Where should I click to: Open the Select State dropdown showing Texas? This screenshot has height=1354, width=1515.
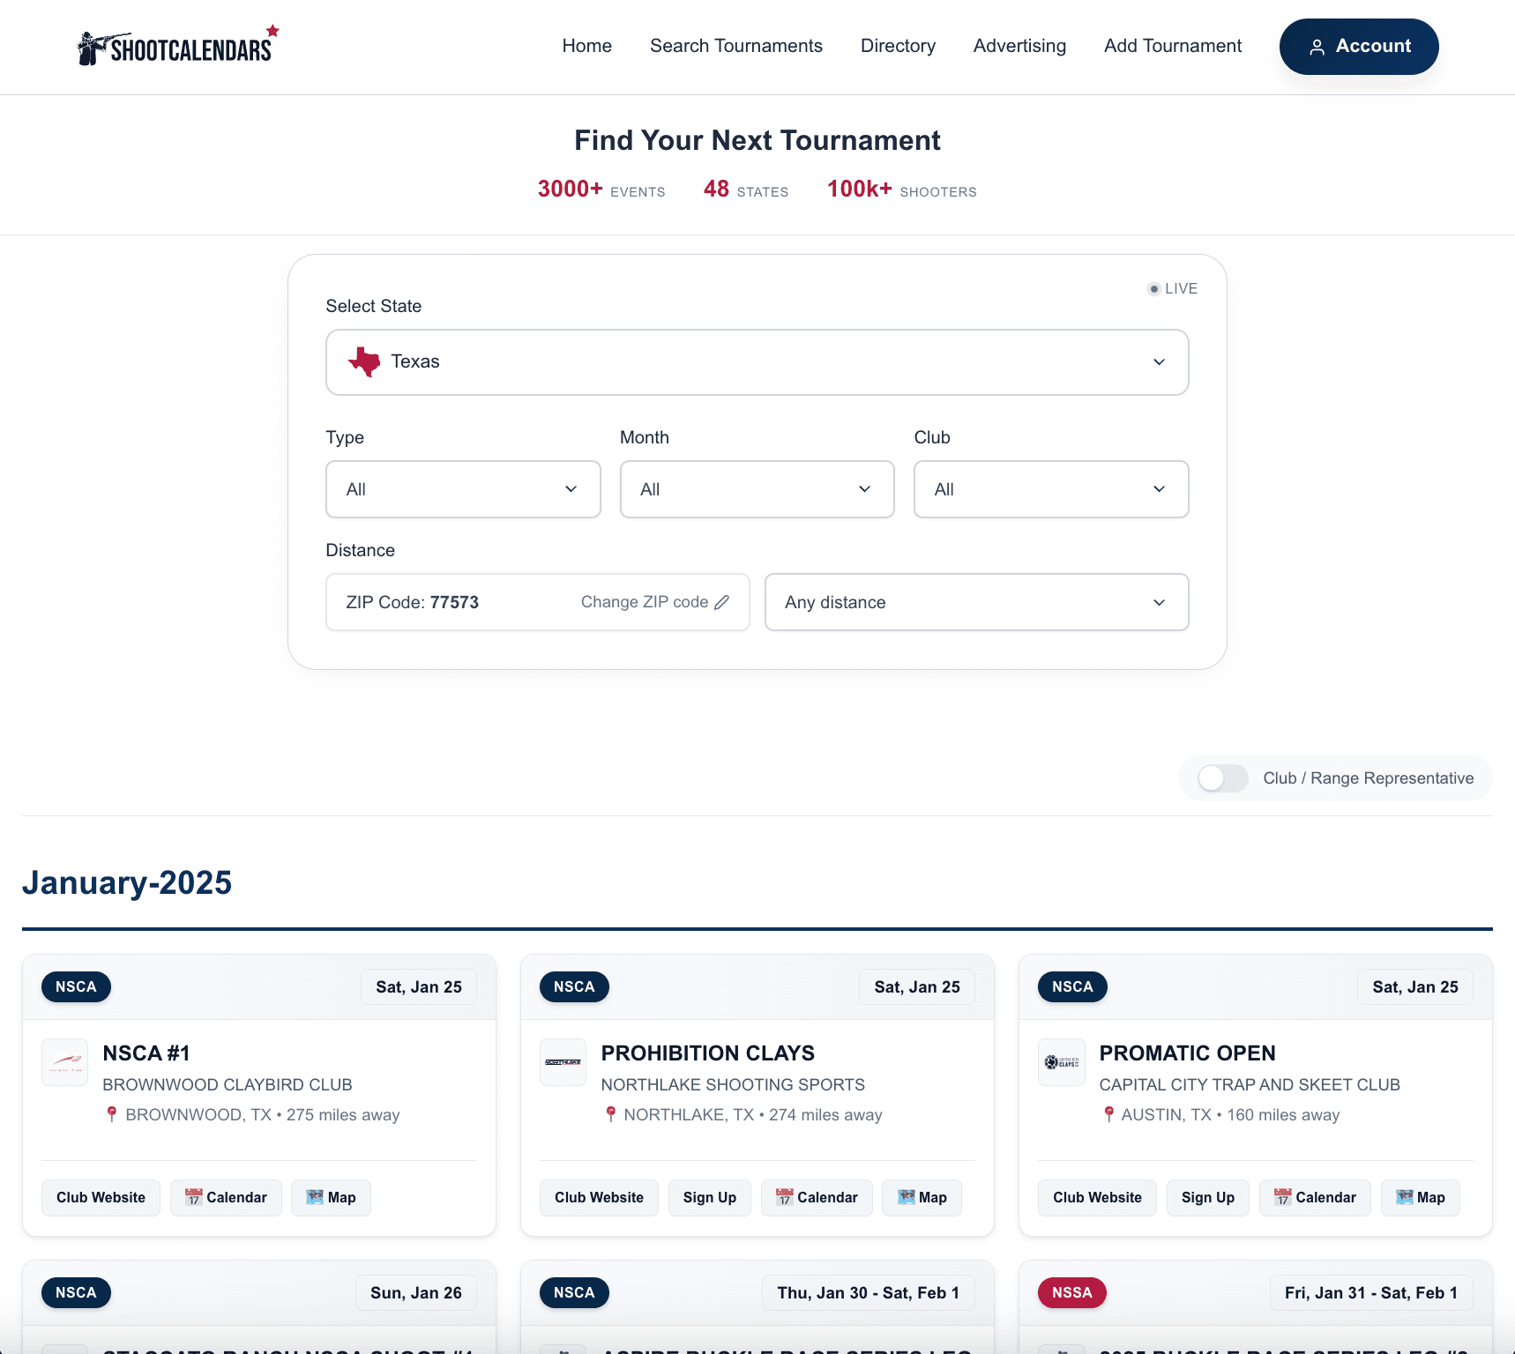[x=757, y=362]
